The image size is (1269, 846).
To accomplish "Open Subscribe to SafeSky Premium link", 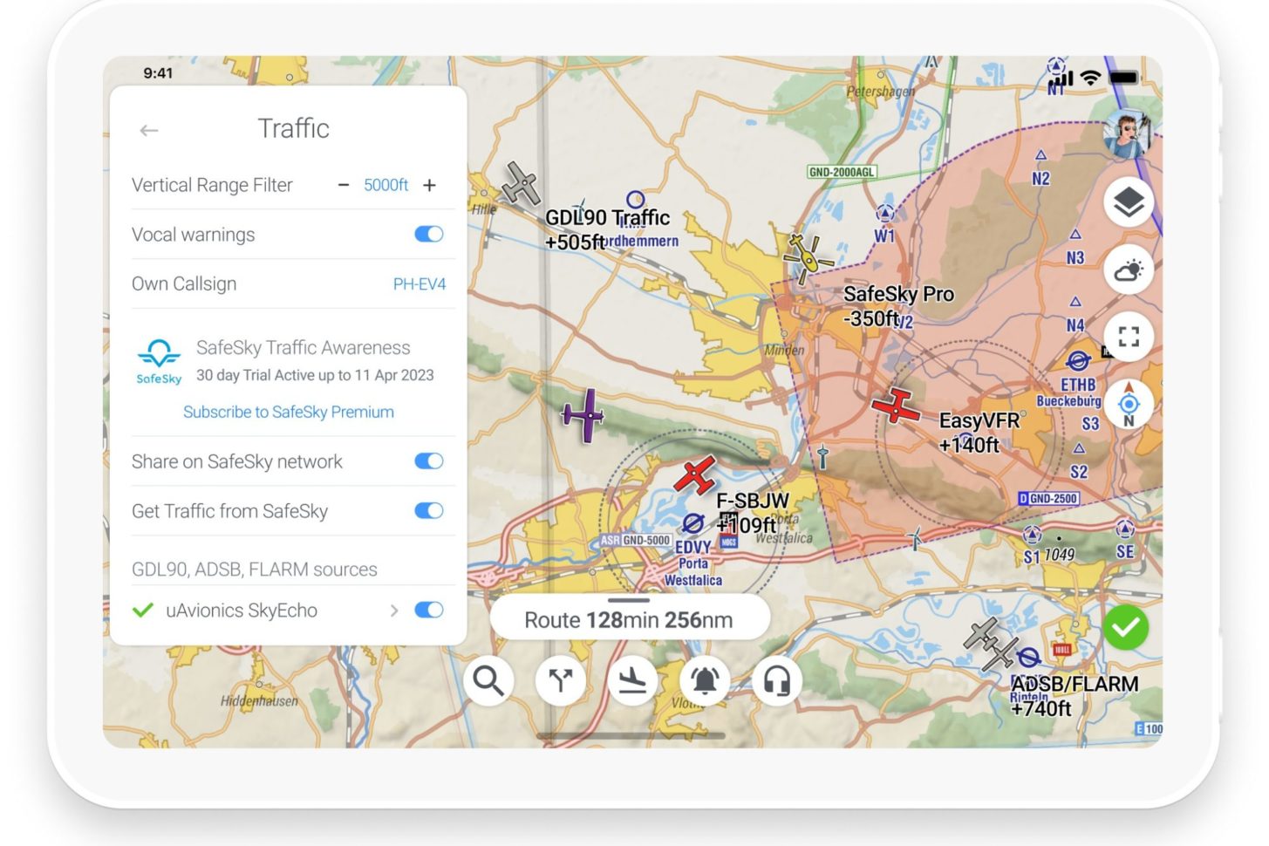I will coord(289,412).
